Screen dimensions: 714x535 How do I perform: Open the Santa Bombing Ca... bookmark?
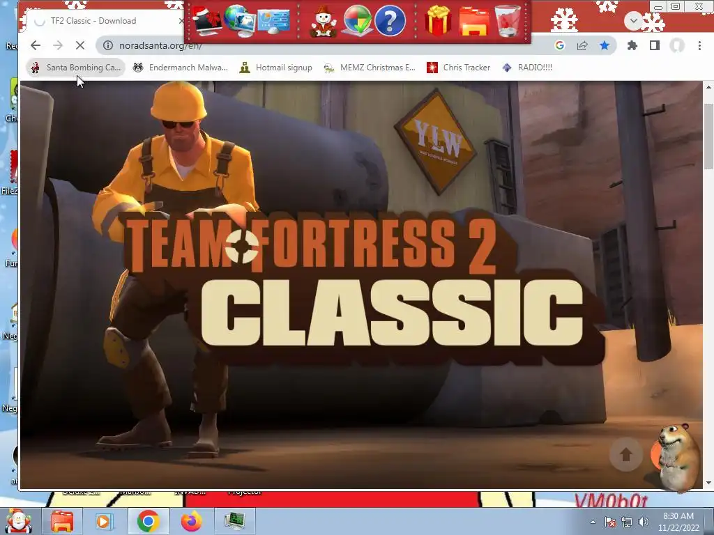tap(76, 68)
